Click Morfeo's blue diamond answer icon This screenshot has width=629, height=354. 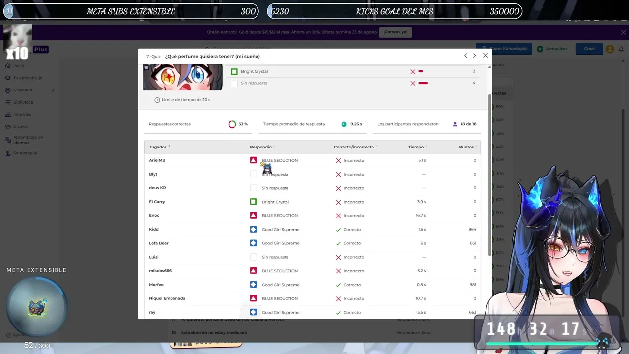click(x=253, y=285)
